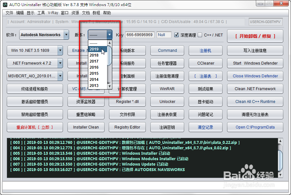Click 终结进程和服务 button

click(35, 89)
